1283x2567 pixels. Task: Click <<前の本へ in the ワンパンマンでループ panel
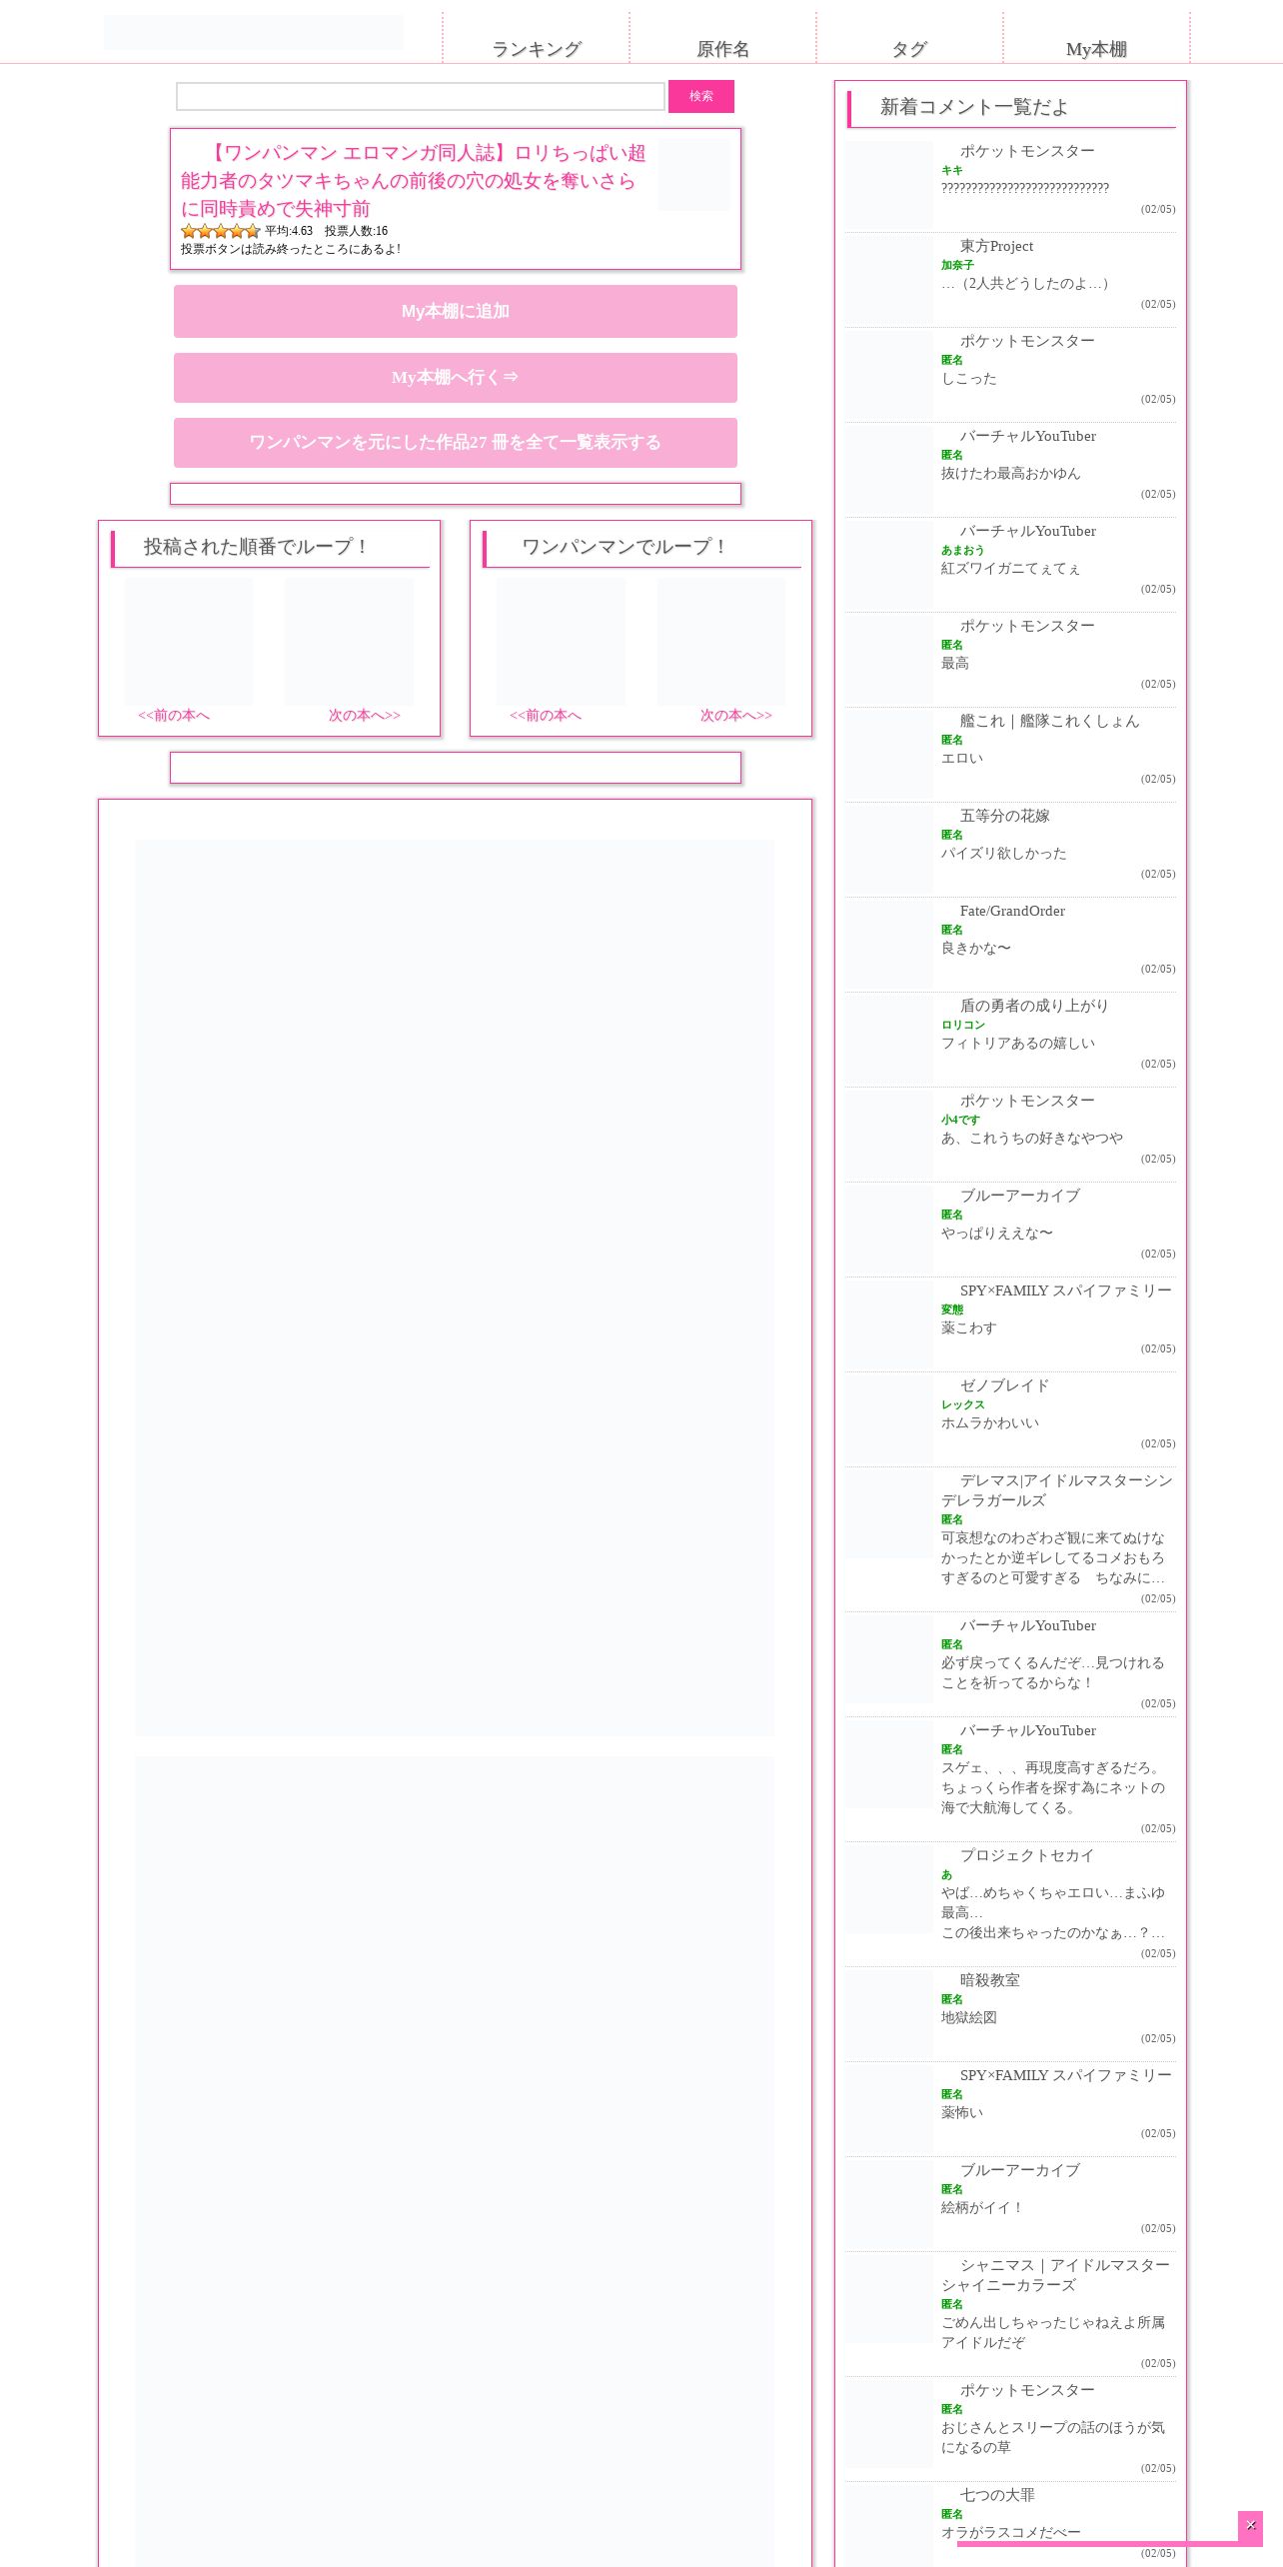[x=546, y=715]
